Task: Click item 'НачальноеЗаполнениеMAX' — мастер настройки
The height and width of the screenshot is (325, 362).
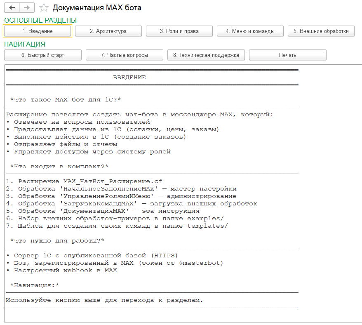Action: (122, 189)
